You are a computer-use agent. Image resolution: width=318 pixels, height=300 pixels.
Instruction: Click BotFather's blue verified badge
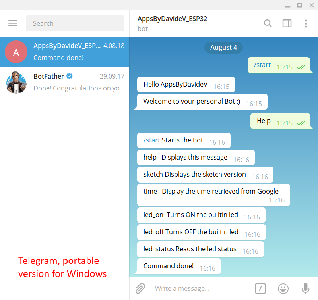pos(69,76)
